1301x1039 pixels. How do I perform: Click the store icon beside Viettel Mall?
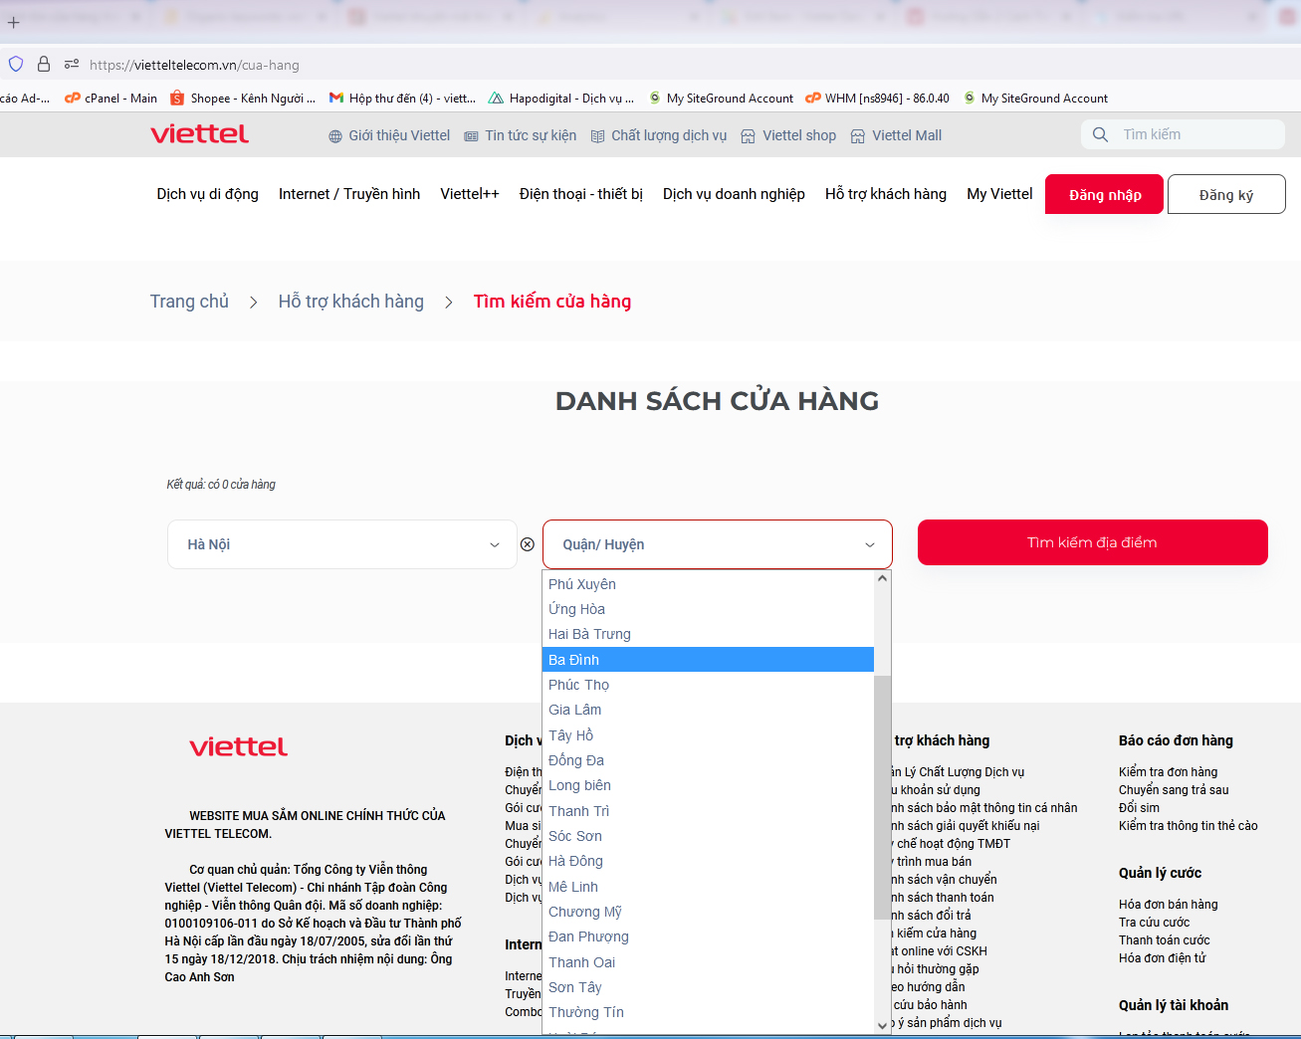(x=858, y=136)
